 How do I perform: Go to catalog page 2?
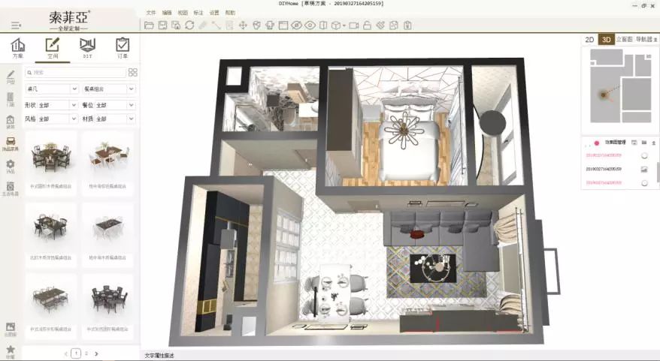tap(86, 353)
